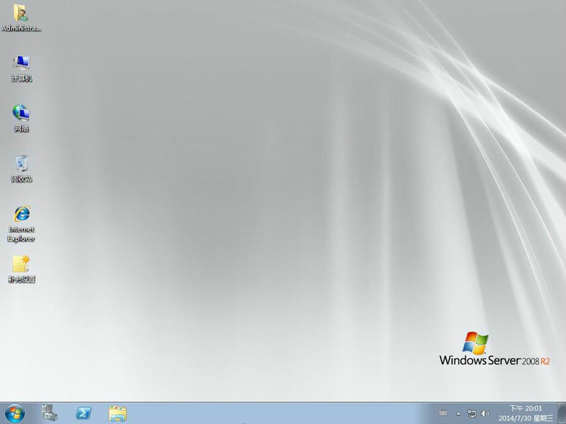This screenshot has width=566, height=424.
Task: Click the 'Internet Explorer' label text
Action: [21, 234]
